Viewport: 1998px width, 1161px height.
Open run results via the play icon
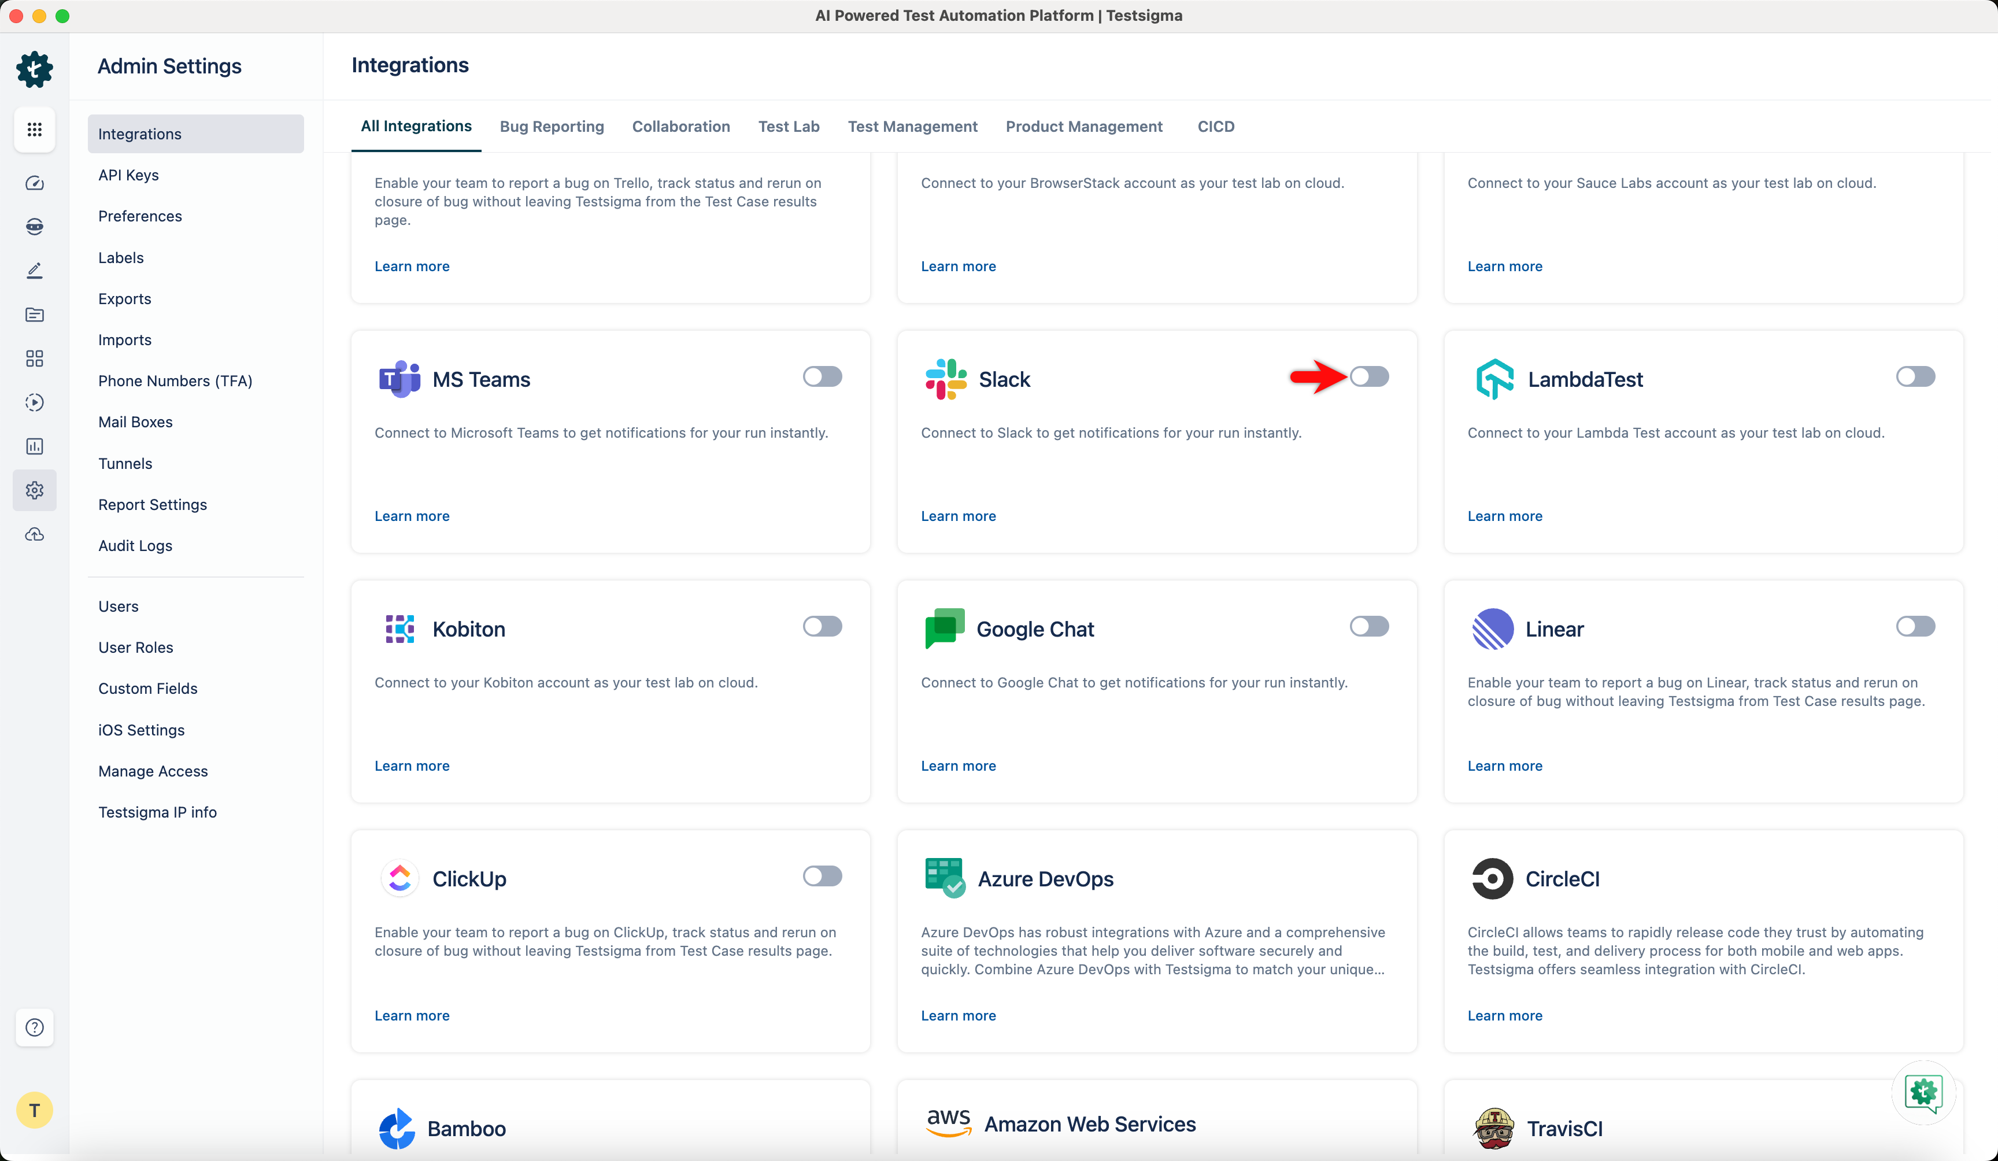(x=34, y=402)
